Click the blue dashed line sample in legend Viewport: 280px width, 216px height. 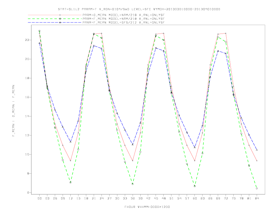point(55,23)
